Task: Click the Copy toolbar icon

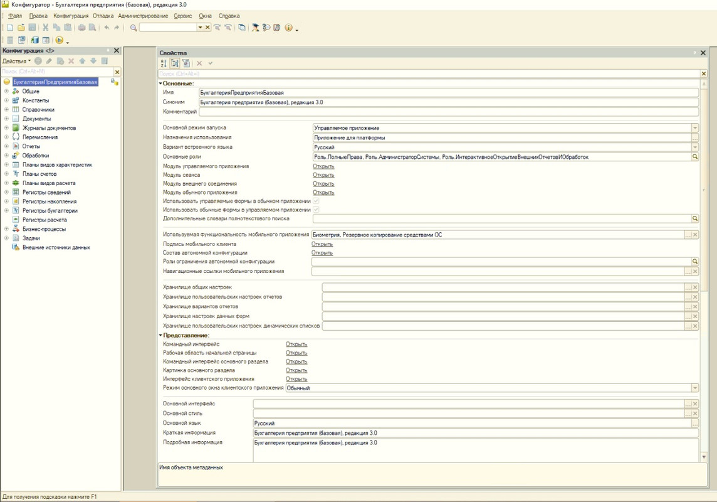Action: [56, 28]
